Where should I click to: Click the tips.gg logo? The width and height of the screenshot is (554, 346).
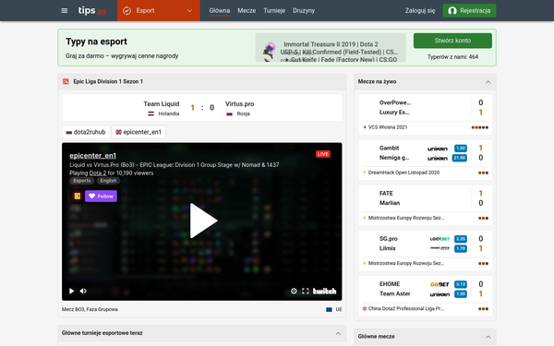point(91,10)
